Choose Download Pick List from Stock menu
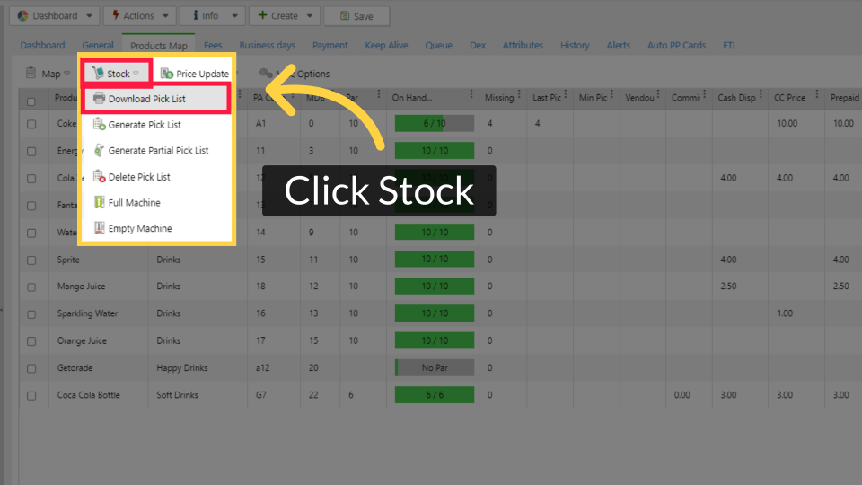This screenshot has height=485, width=862. 156,99
